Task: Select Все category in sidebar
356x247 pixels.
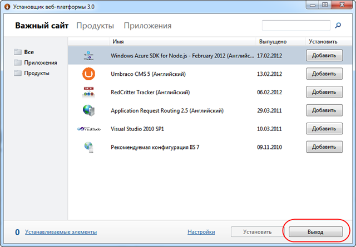Action: (x=29, y=52)
